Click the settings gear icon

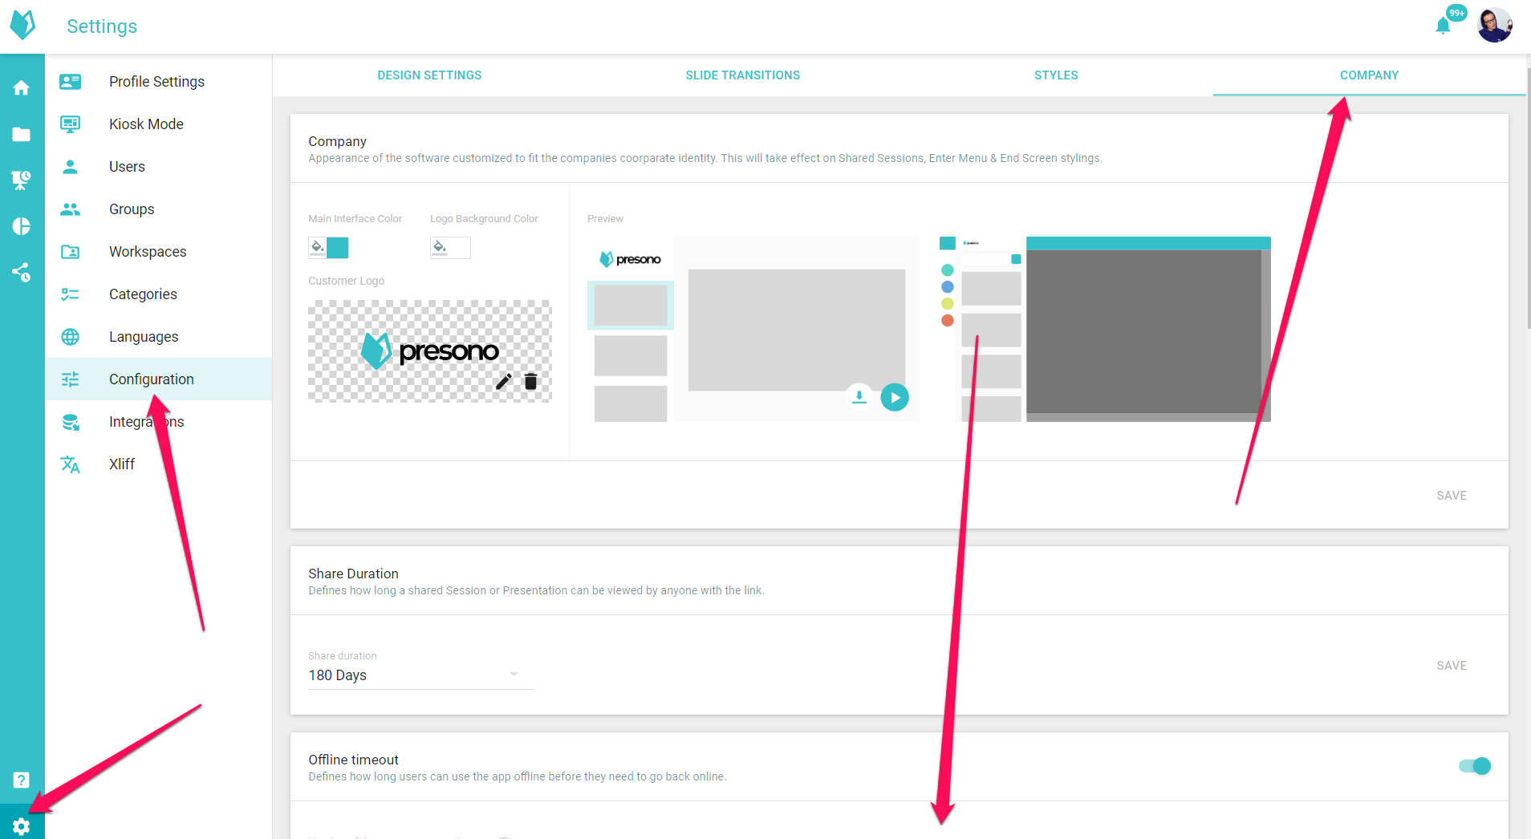click(22, 826)
